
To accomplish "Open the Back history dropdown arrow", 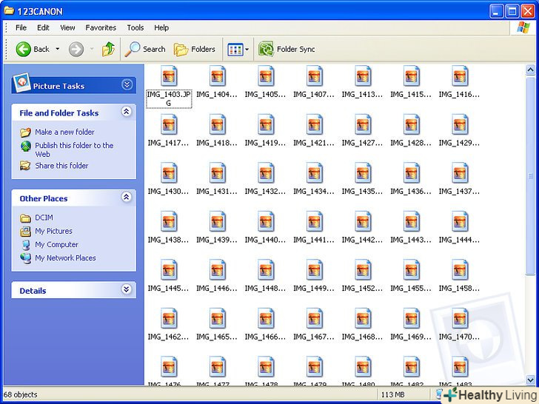I will pos(58,50).
